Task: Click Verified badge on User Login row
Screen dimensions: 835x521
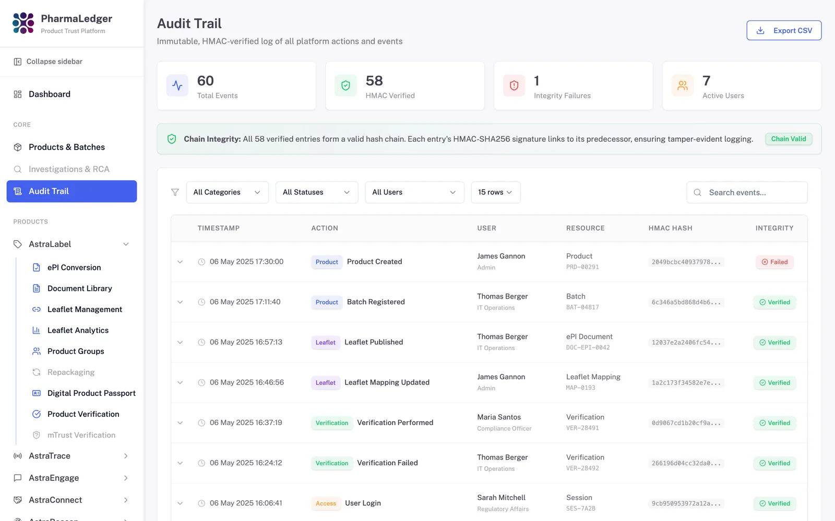Action: 774,503
